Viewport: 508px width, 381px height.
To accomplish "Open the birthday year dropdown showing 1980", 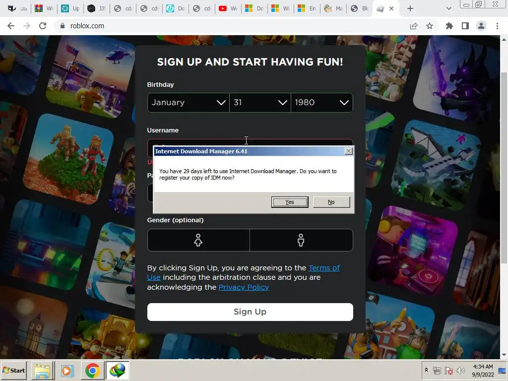I will 321,103.
